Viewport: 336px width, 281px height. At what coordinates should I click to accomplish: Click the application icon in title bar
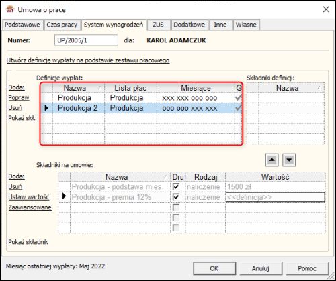pyautogui.click(x=10, y=9)
